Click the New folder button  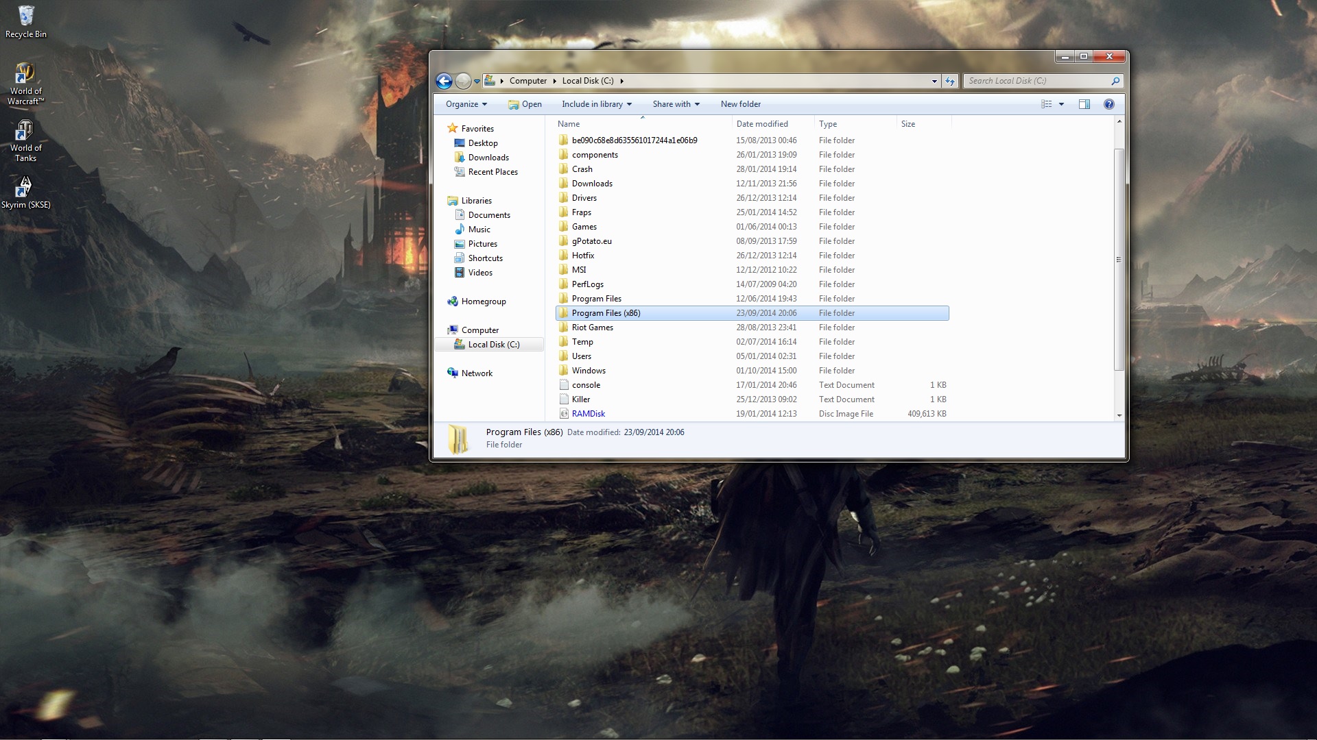(740, 104)
